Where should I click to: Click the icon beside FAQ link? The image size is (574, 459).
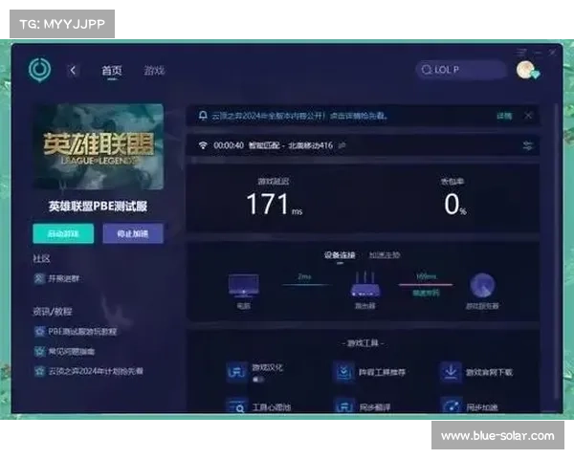pos(39,352)
